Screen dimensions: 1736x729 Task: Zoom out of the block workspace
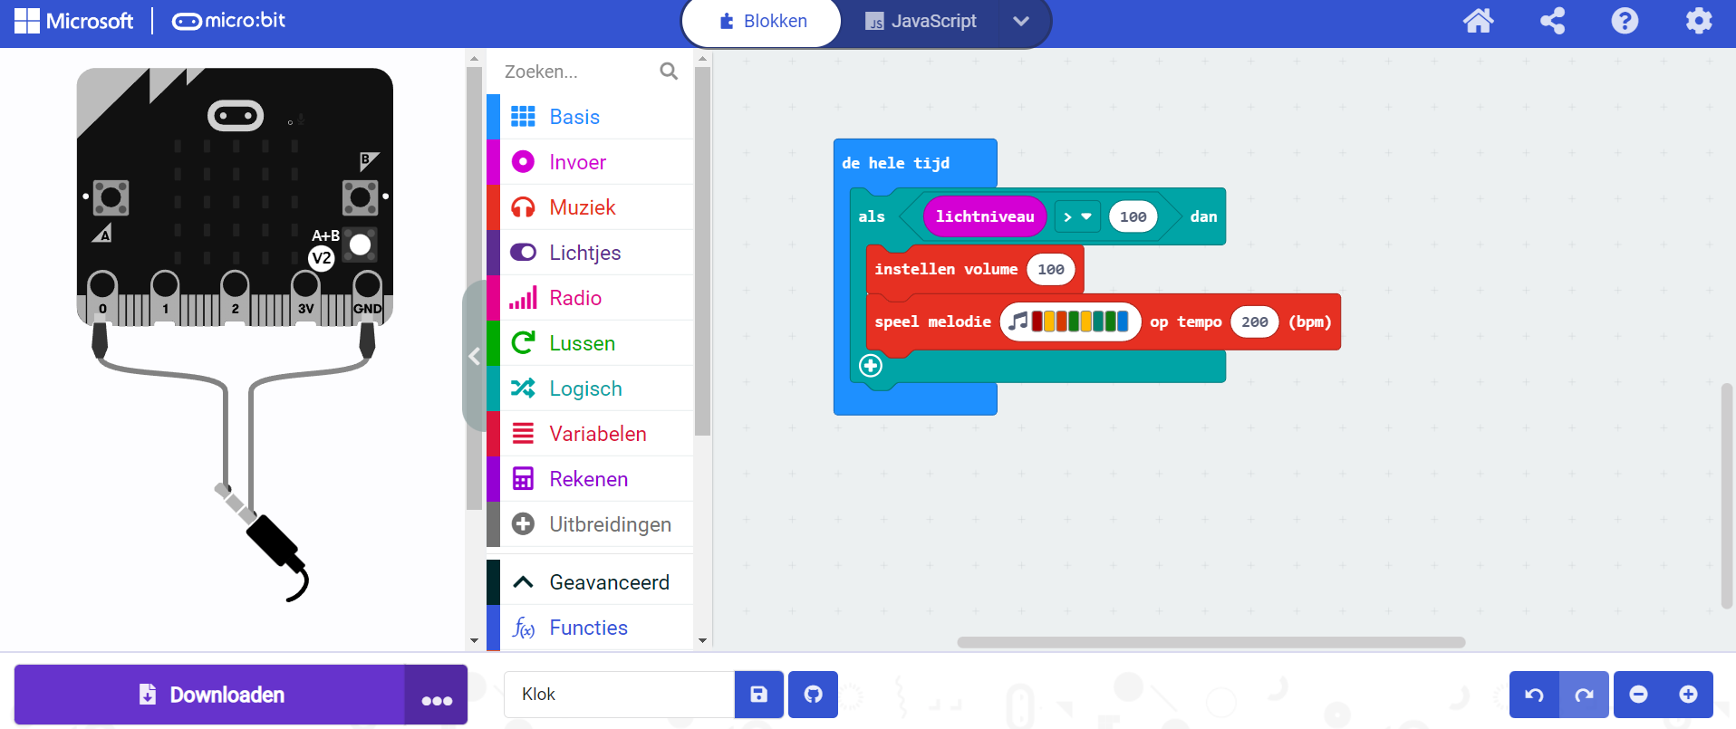tap(1638, 695)
